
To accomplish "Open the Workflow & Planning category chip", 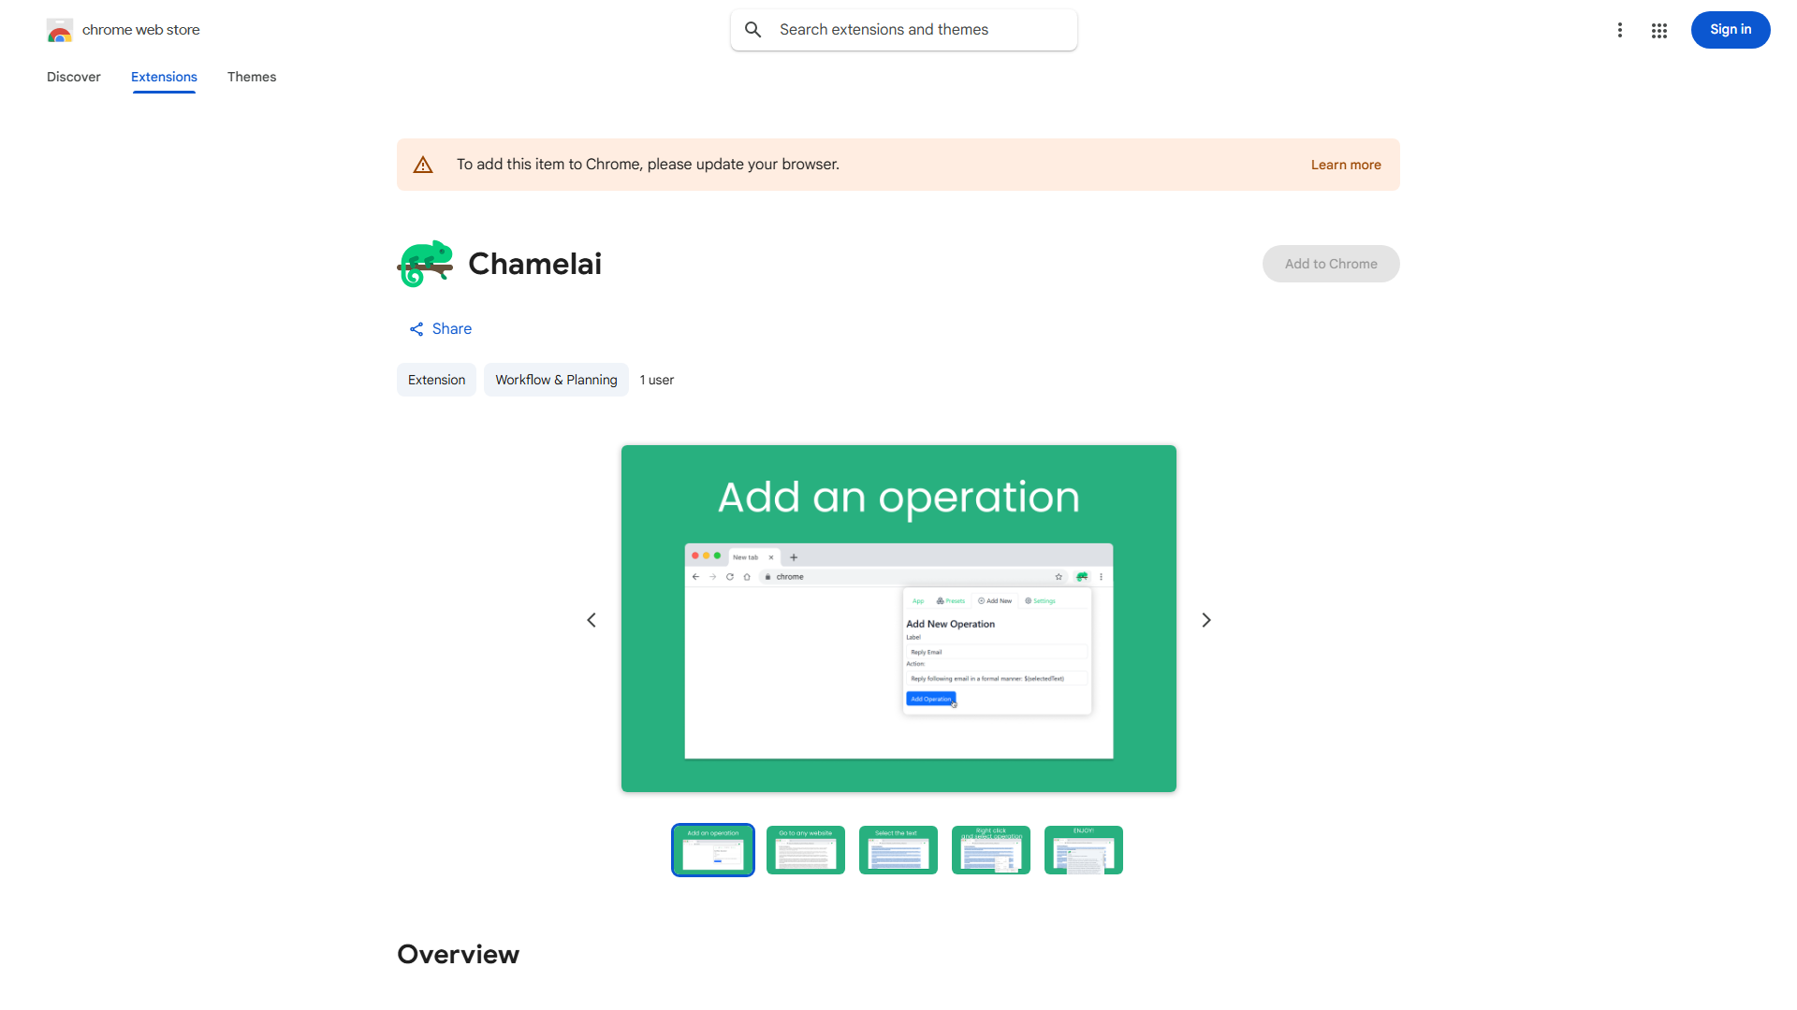I will click(556, 380).
